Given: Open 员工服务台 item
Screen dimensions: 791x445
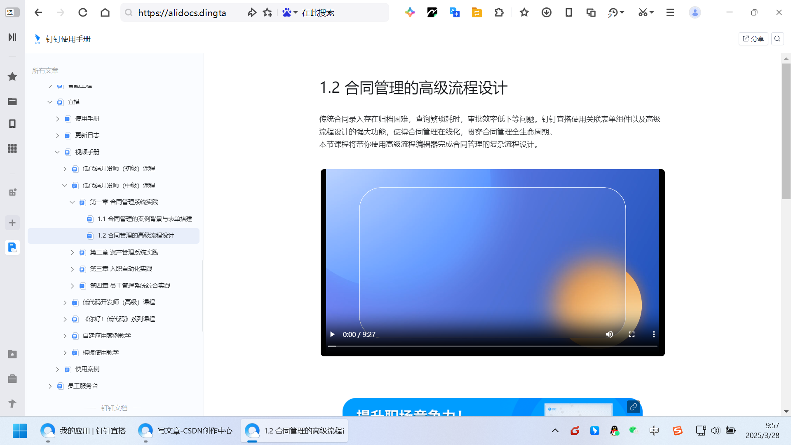Looking at the screenshot, I should coord(83,386).
